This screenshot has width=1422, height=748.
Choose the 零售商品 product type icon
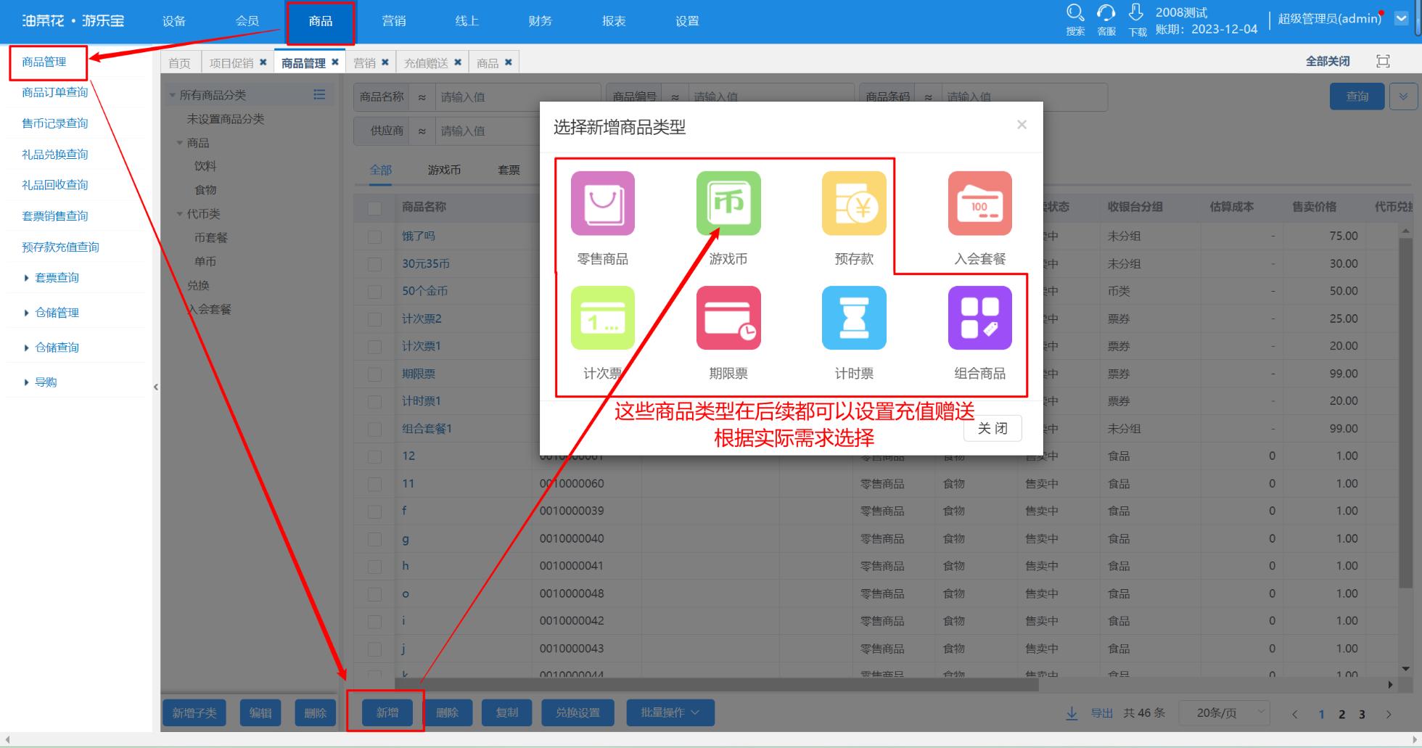(602, 203)
